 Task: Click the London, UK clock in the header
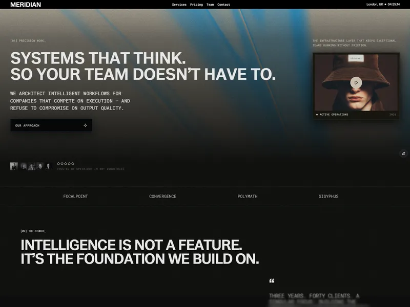point(383,5)
